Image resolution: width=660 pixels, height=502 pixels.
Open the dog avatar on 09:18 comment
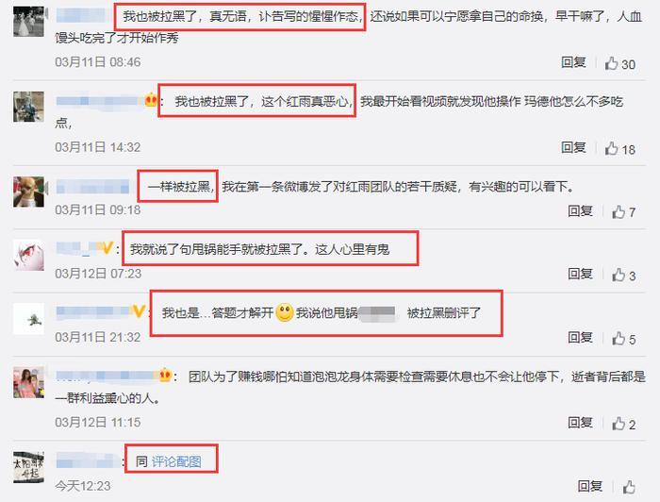28,192
